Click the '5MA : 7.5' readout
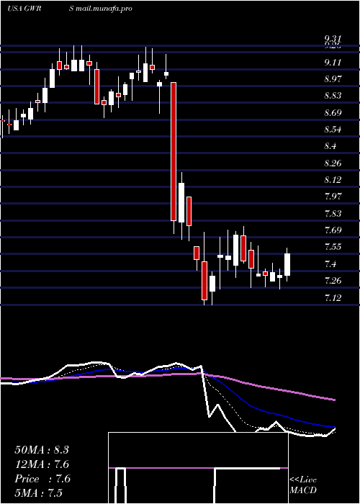 click(x=39, y=492)
